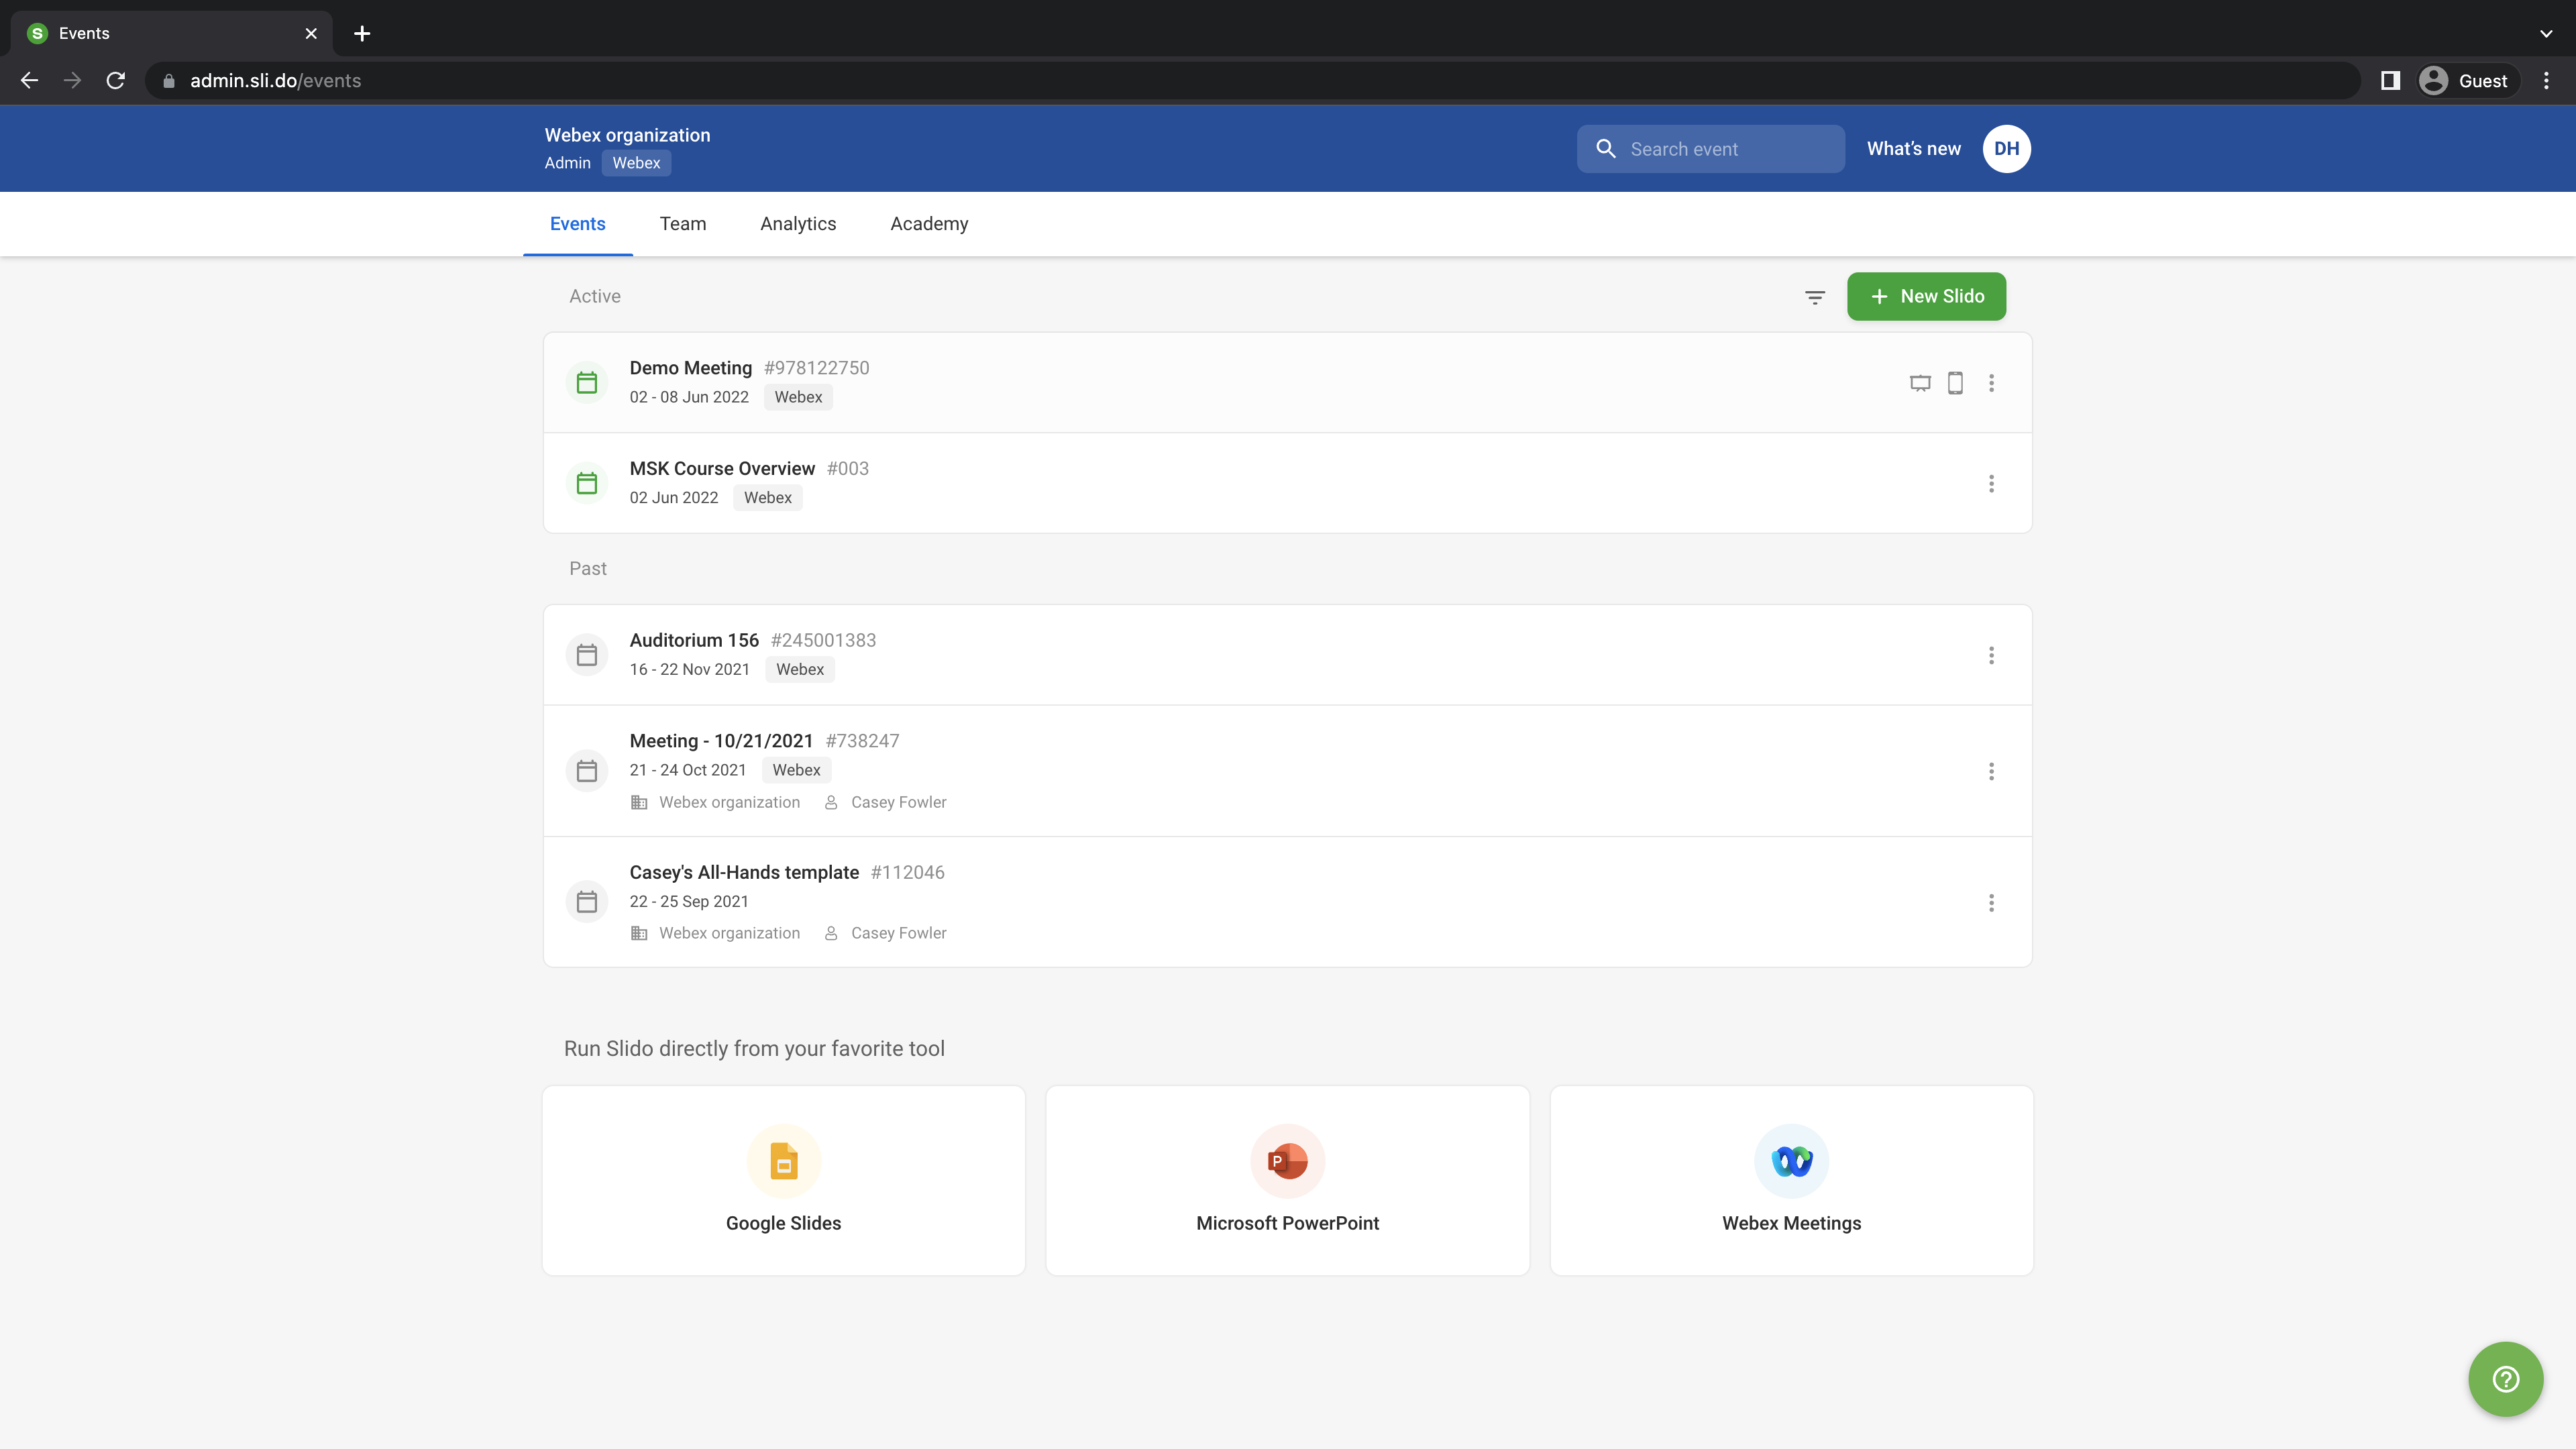Open present mode icon for Demo Meeting
This screenshot has width=2576, height=1449.
(x=1920, y=383)
